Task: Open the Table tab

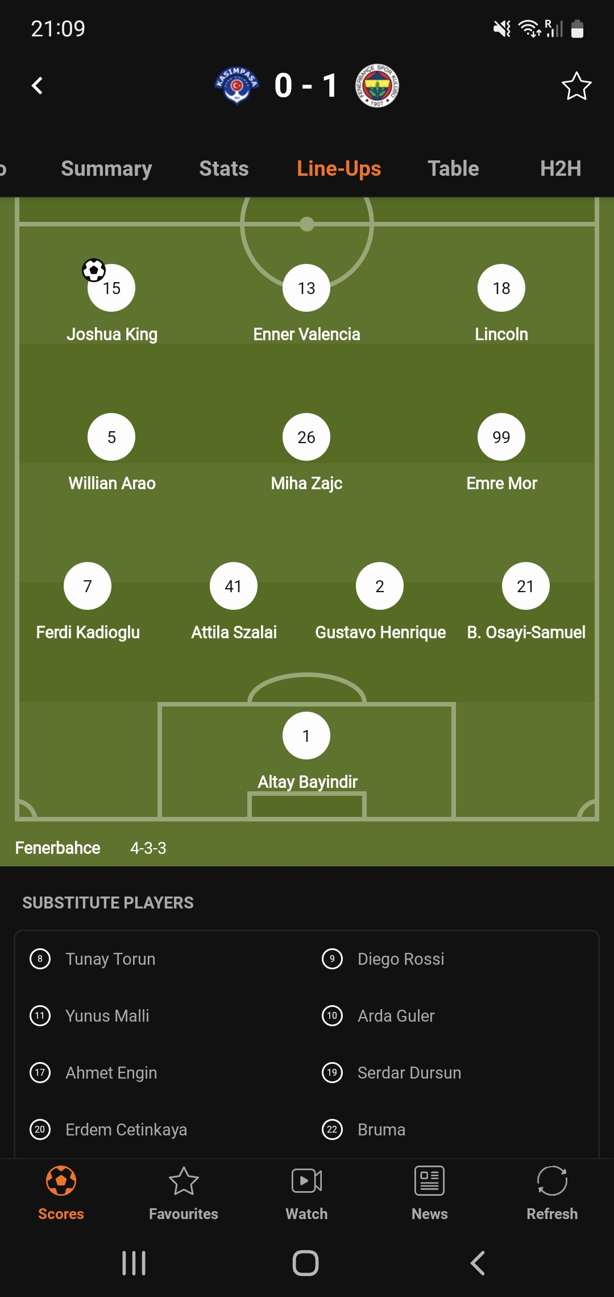Action: (453, 168)
